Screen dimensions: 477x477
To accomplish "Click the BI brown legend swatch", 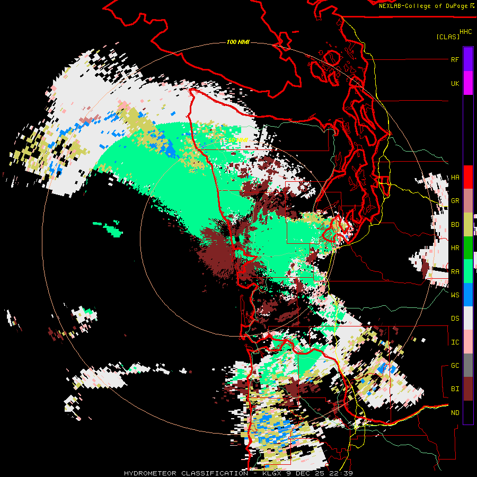I will pos(468,389).
